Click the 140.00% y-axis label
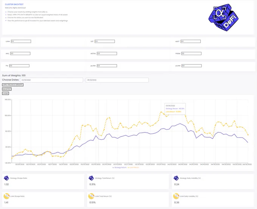 point(8,100)
